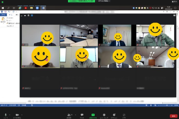
Task: Click the speaker volume tray icon
Action: [x=156, y=8]
